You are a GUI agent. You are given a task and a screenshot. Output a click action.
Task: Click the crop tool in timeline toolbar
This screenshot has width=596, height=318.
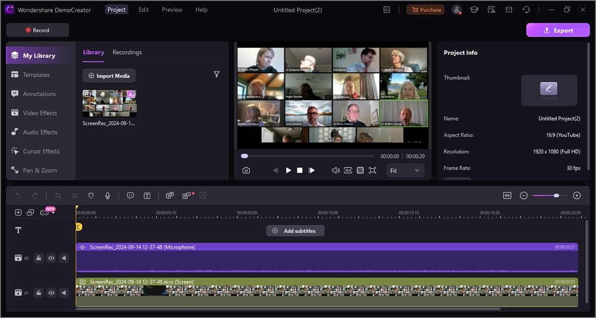coord(58,195)
